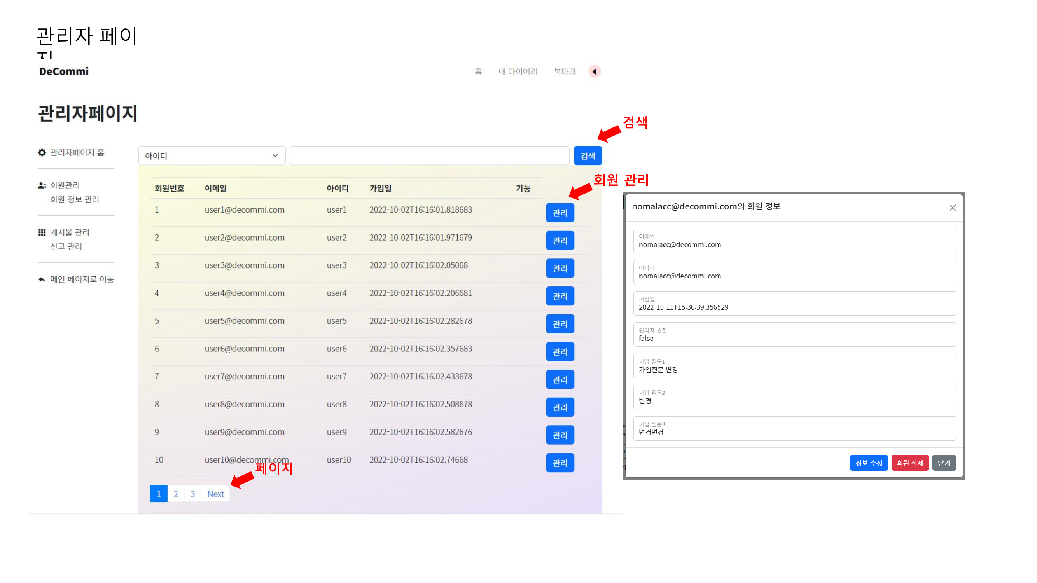
Task: Click Next in the pagination
Action: point(216,494)
